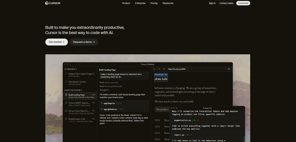Screen dimensions: 296x142
Task: Click the '+135 -21 - Bioinformatics Tools' subtitle
Action: (81, 122)
